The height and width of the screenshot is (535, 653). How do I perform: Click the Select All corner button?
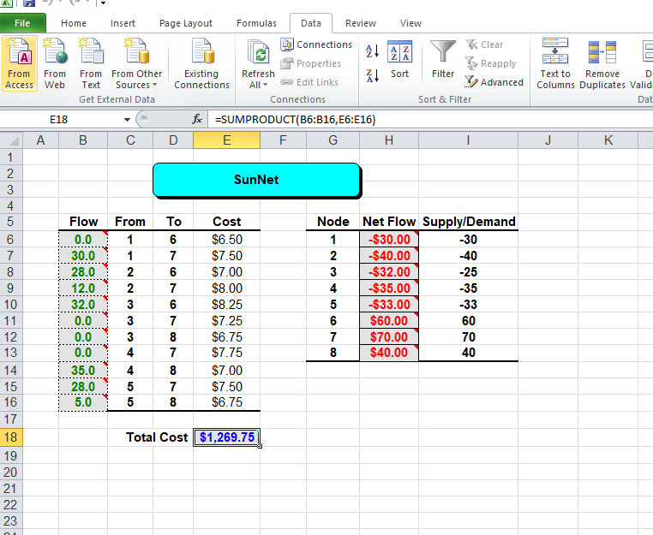tap(11, 140)
